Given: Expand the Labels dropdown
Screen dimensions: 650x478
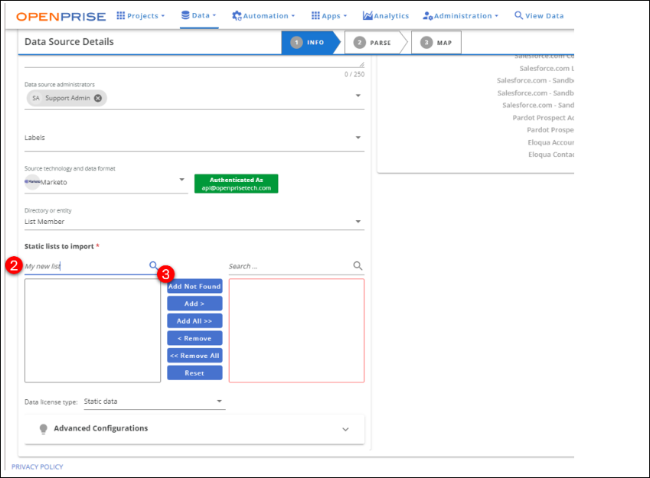Looking at the screenshot, I should [x=358, y=138].
